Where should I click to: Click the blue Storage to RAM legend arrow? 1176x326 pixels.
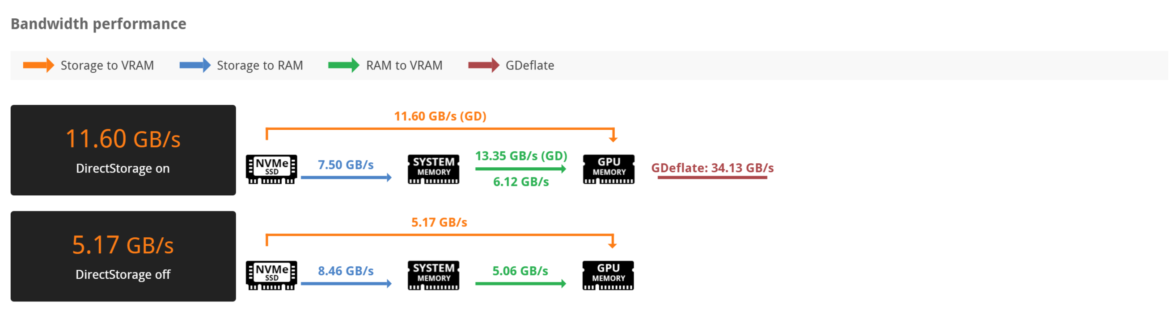click(195, 65)
